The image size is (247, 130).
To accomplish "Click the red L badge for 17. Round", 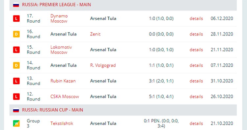I will 16,18.
